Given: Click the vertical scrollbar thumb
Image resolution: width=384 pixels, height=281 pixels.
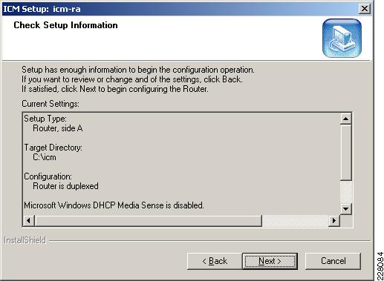Looking at the screenshot, I should coord(345,153).
